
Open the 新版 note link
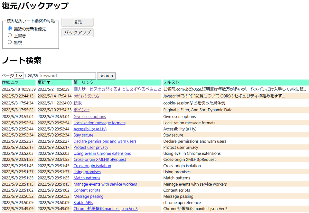[x=78, y=103]
